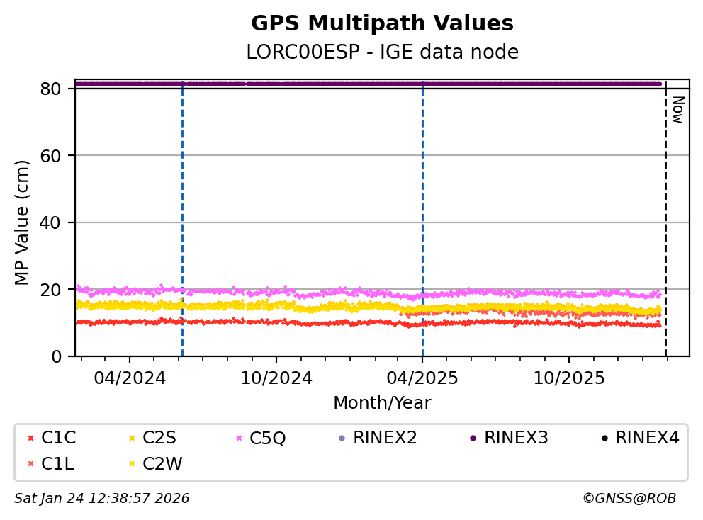Image resolution: width=703 pixels, height=520 pixels.
Task: Click the red C1C legend marker
Action: (x=30, y=439)
